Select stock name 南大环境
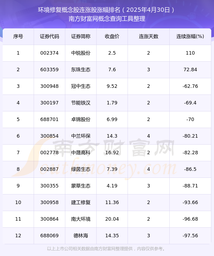214x256 pixels. 81,219
